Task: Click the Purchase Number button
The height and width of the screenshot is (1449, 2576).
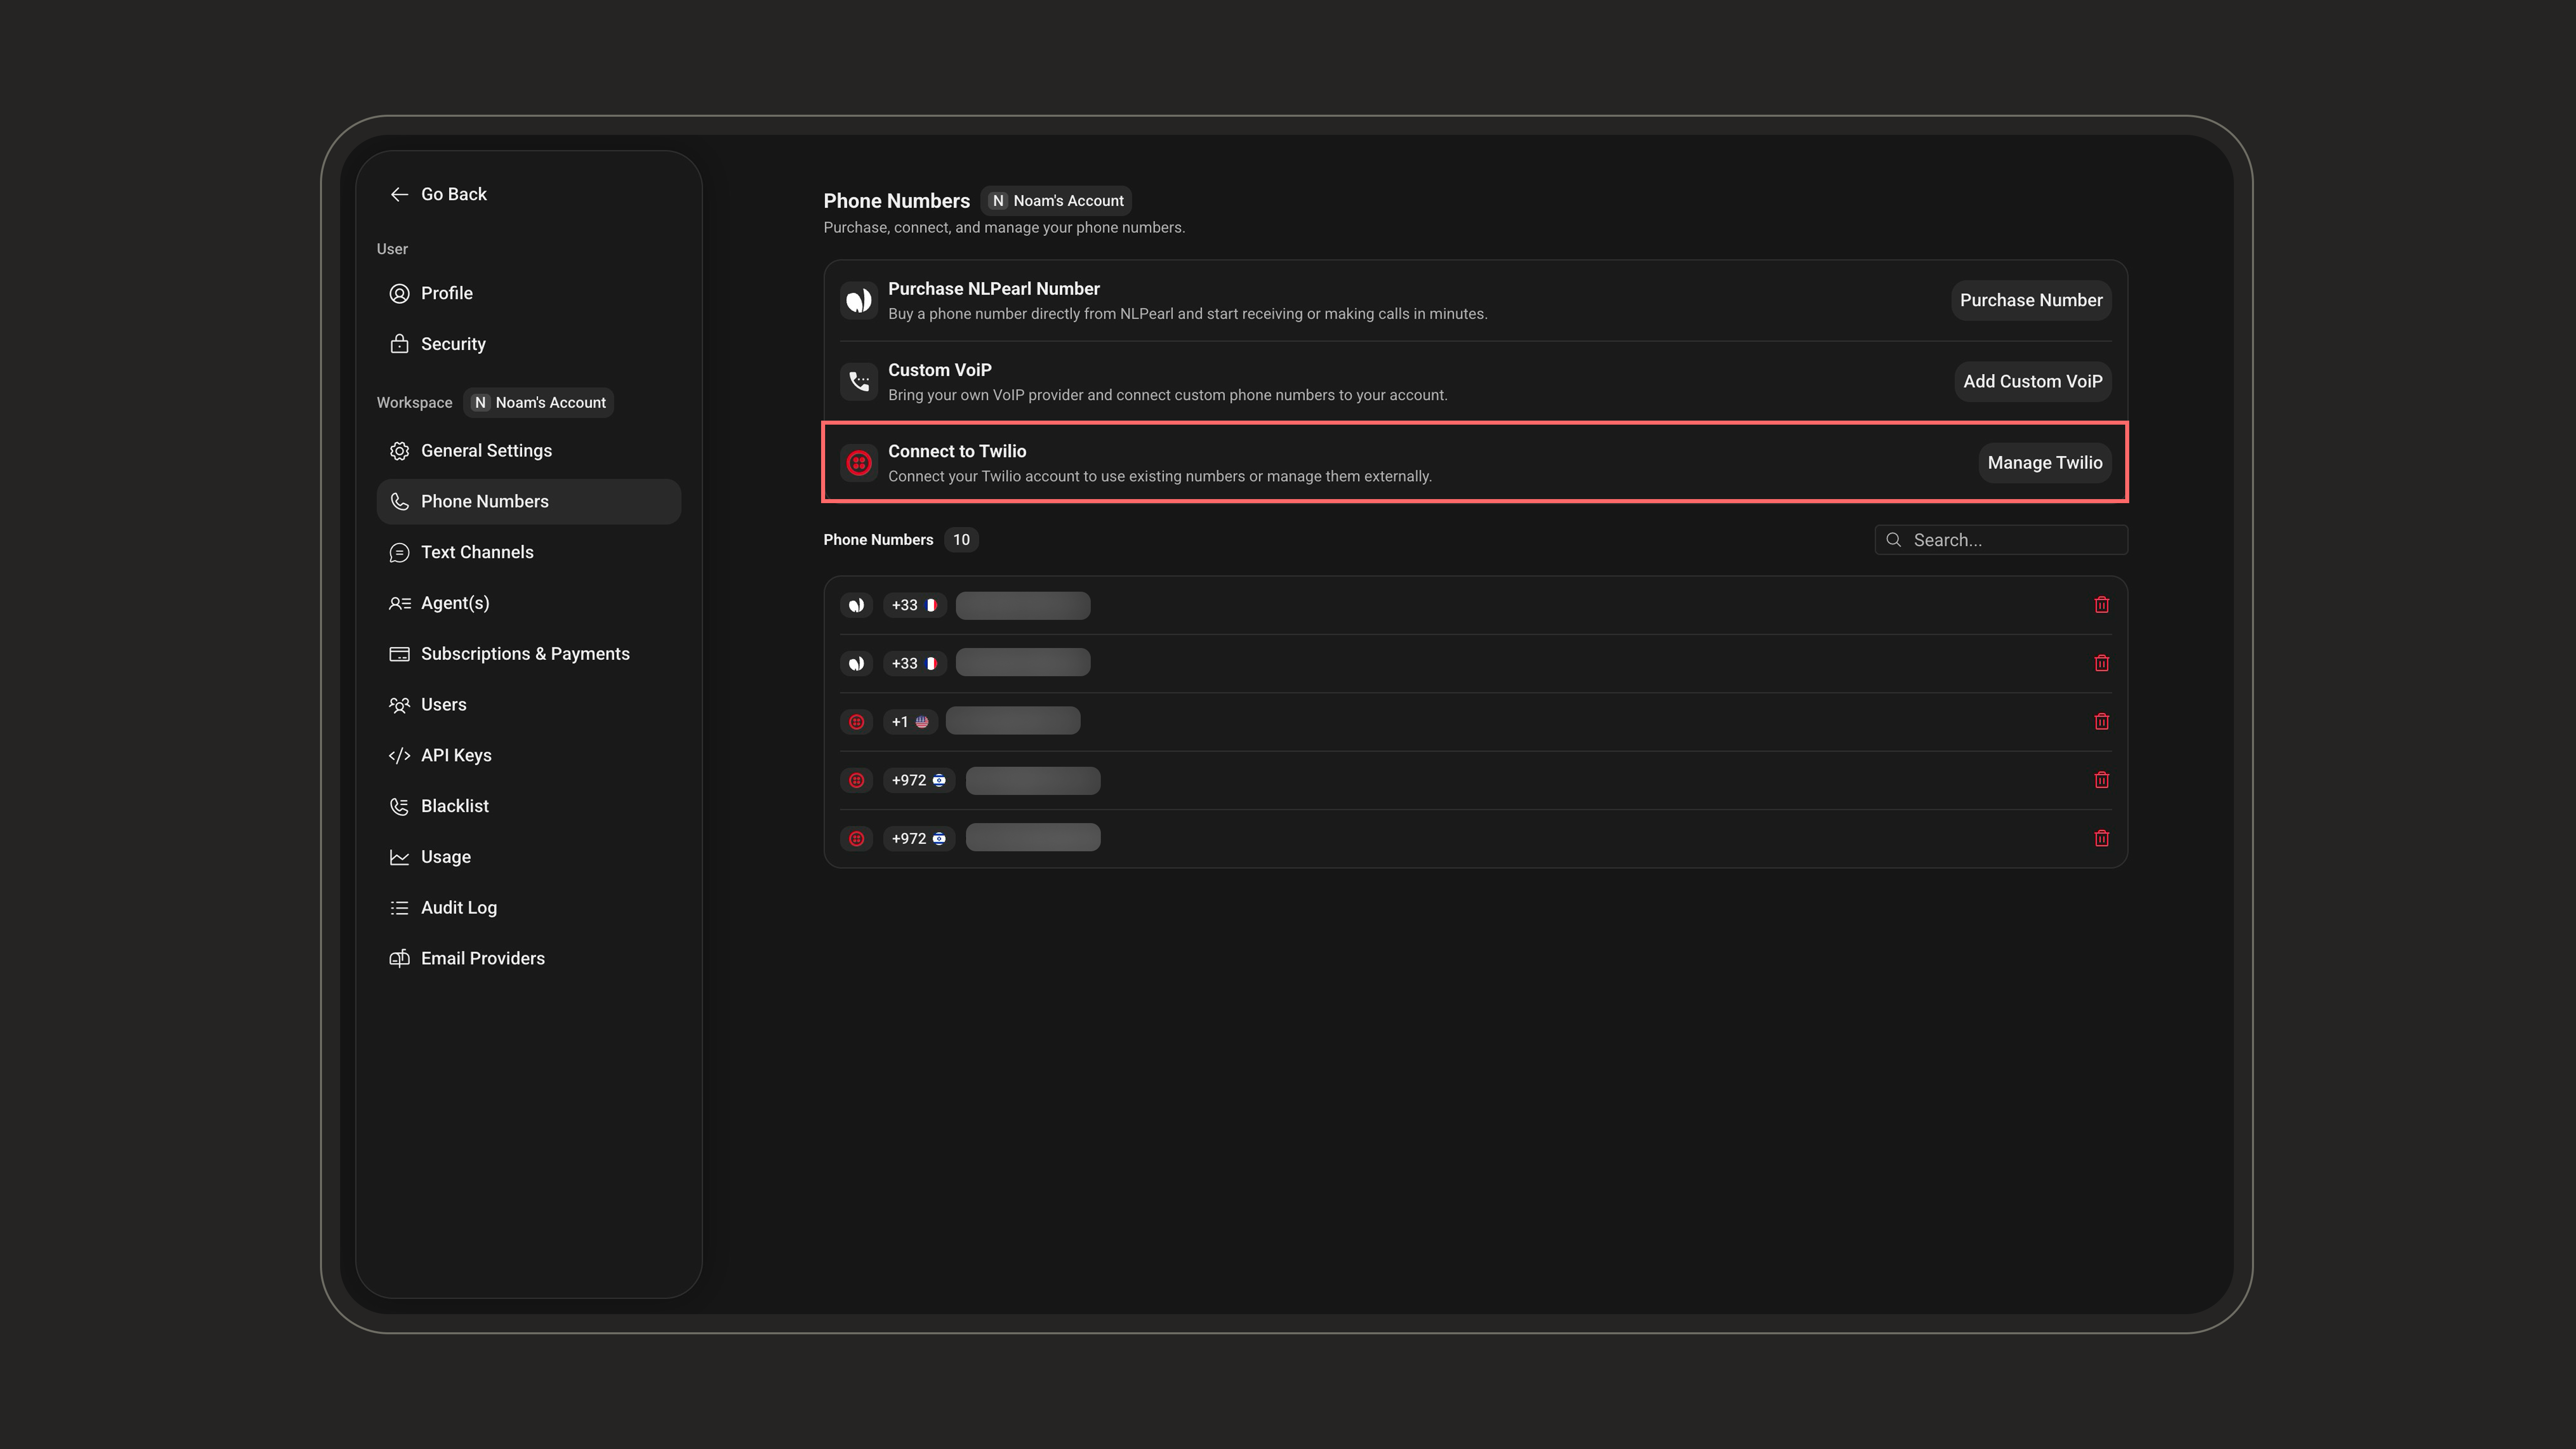Action: [2030, 300]
